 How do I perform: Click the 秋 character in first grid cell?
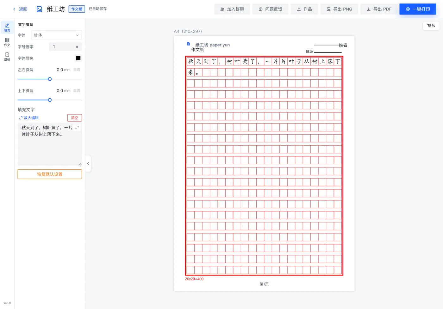[190, 61]
